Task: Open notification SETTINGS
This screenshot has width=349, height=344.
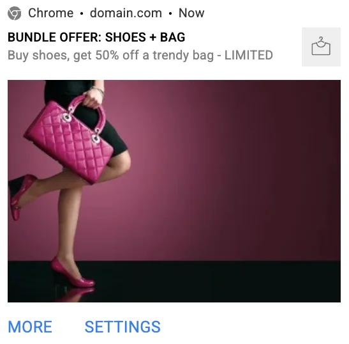Action: pos(123,327)
